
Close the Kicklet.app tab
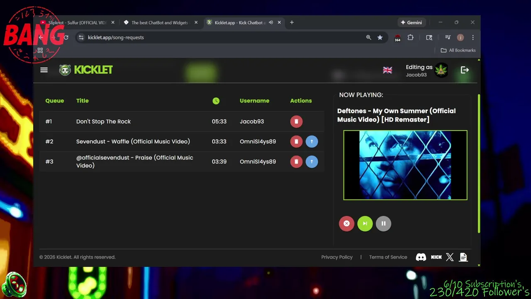click(279, 22)
